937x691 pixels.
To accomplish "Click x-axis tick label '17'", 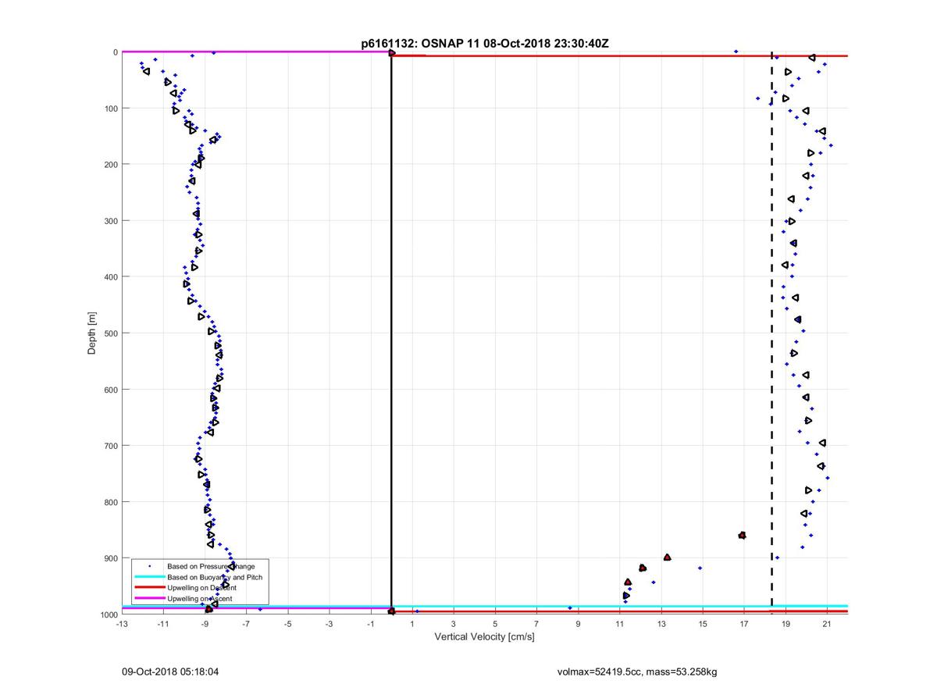I will (x=744, y=624).
